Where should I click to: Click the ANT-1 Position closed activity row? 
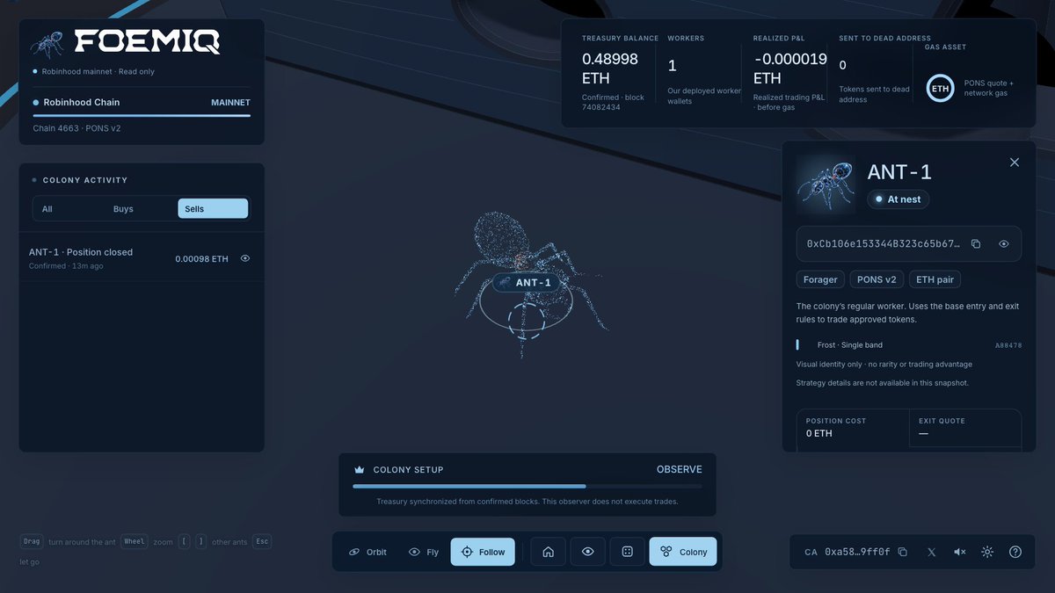142,258
